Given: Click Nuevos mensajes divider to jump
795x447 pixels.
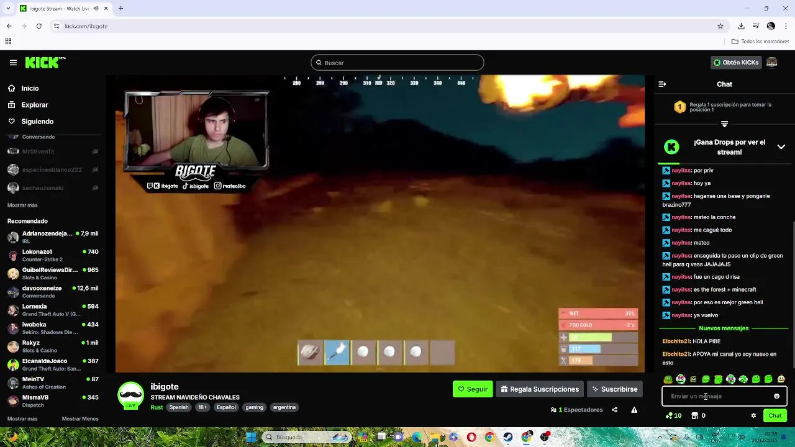Looking at the screenshot, I should coord(724,328).
